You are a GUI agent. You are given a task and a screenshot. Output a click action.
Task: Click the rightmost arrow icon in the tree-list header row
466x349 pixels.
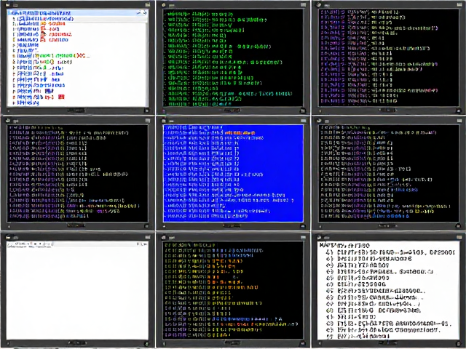145,13
